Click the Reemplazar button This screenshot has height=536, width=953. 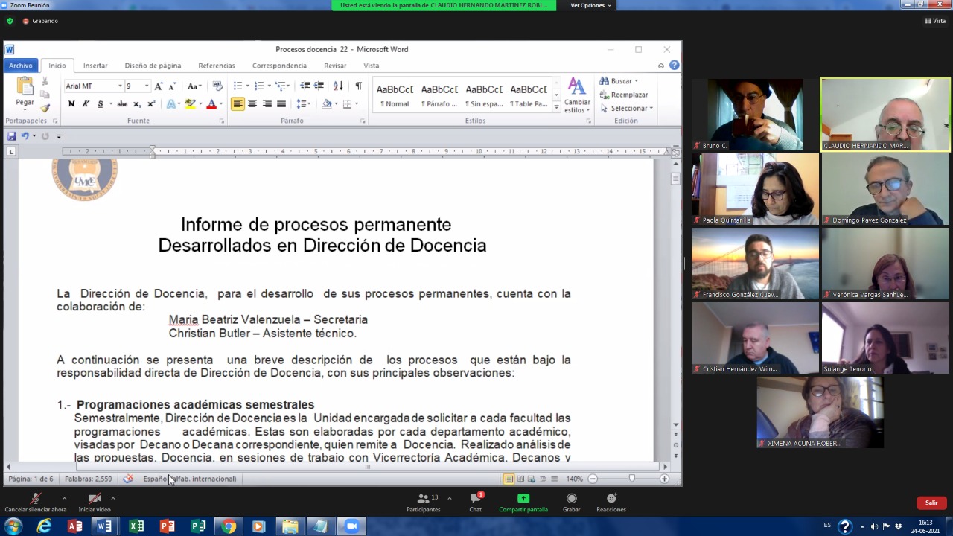click(628, 95)
